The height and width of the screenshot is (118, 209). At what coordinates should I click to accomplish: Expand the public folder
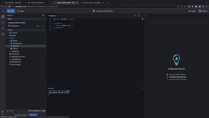pyautogui.click(x=8, y=35)
